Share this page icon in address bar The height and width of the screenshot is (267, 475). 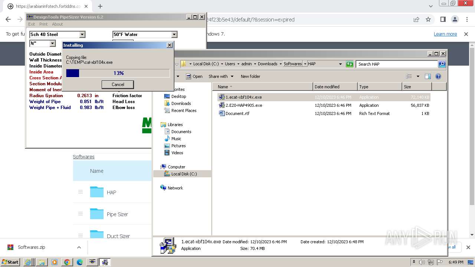pos(416,20)
